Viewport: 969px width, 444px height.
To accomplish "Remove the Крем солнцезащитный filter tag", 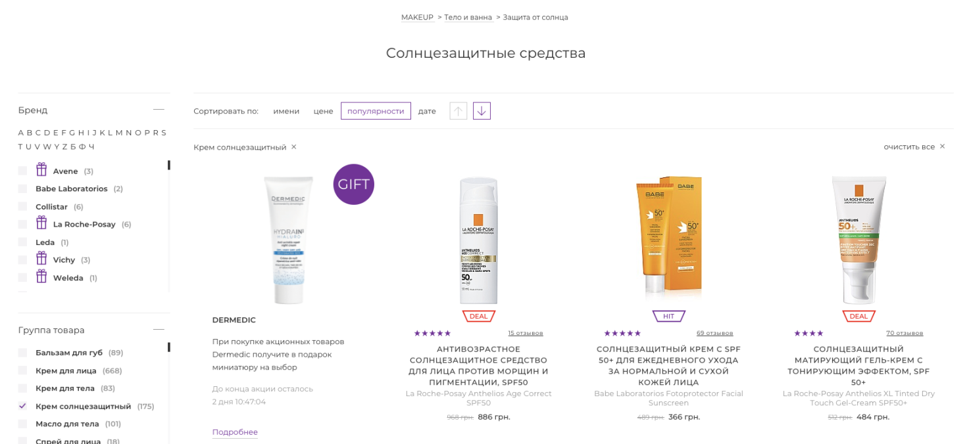I will click(294, 146).
